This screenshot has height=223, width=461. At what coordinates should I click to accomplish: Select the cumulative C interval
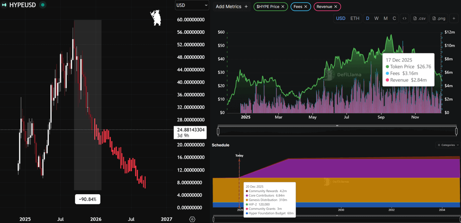pyautogui.click(x=394, y=18)
